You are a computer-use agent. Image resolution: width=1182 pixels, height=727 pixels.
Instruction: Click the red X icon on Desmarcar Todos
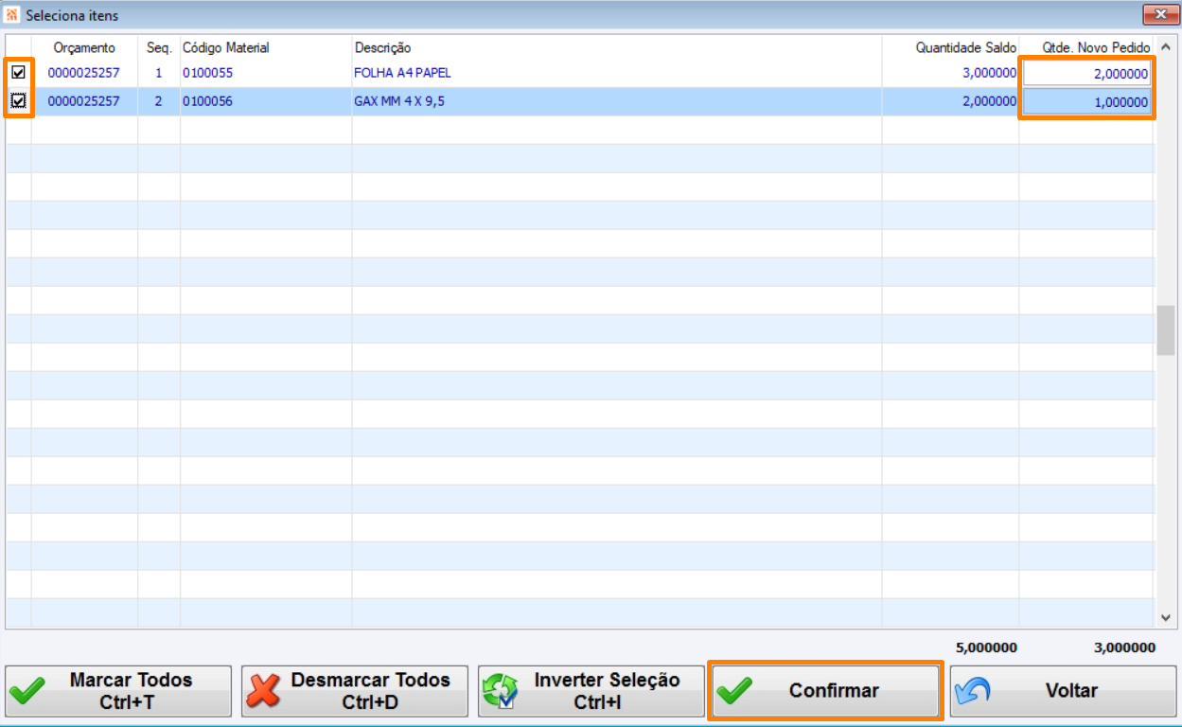tap(263, 691)
